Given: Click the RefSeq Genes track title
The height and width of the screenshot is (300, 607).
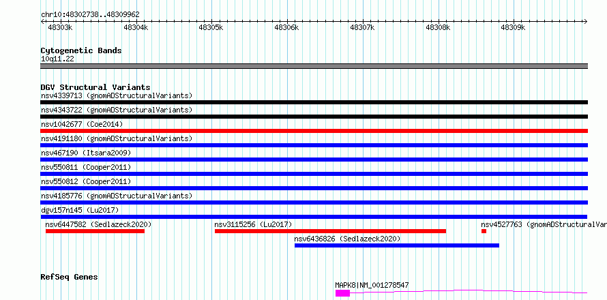Looking at the screenshot, I should pyautogui.click(x=69, y=277).
